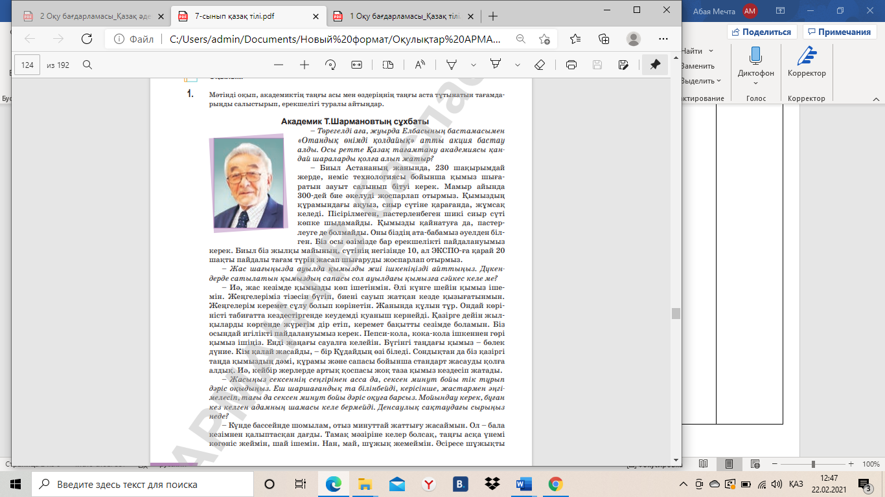Viewport: 885px width, 497px height.
Task: Open a new Edge tab
Action: (493, 16)
